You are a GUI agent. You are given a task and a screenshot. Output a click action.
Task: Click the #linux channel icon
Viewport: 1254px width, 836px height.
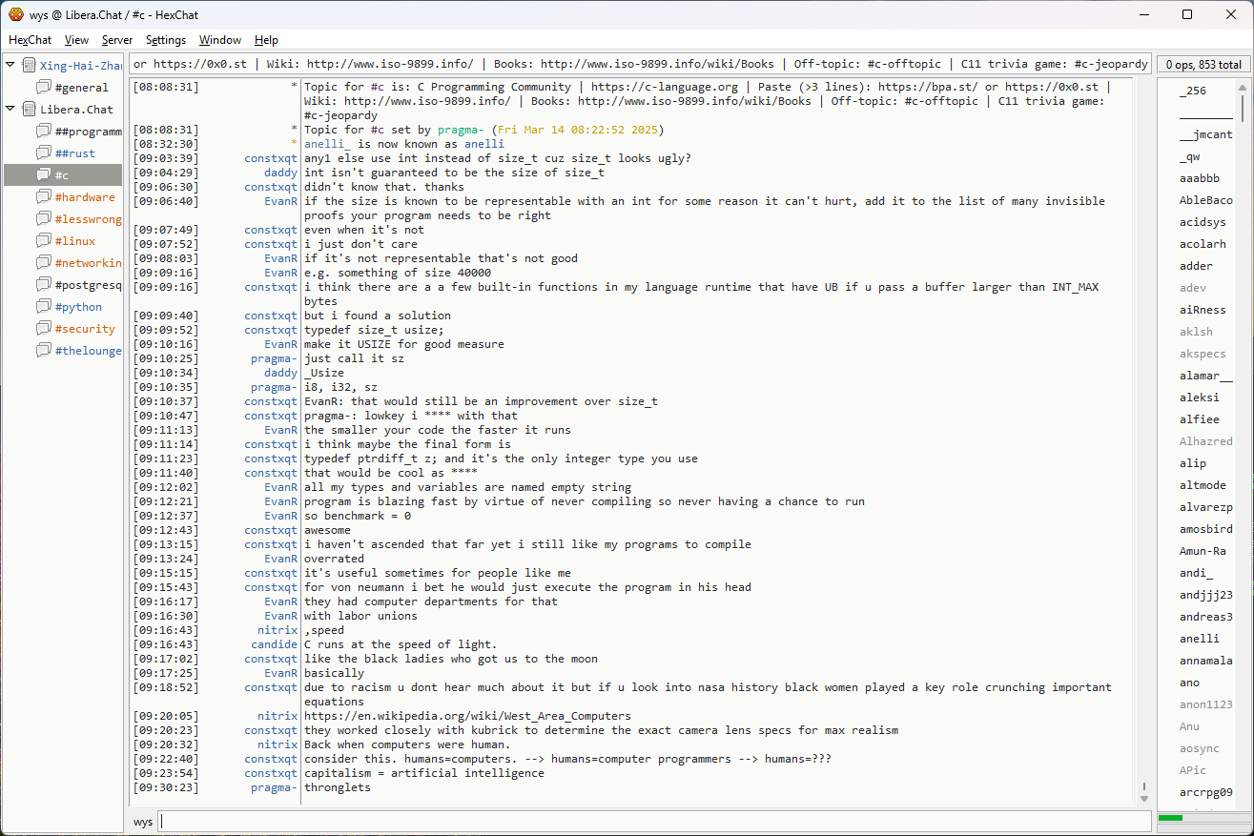coord(44,241)
